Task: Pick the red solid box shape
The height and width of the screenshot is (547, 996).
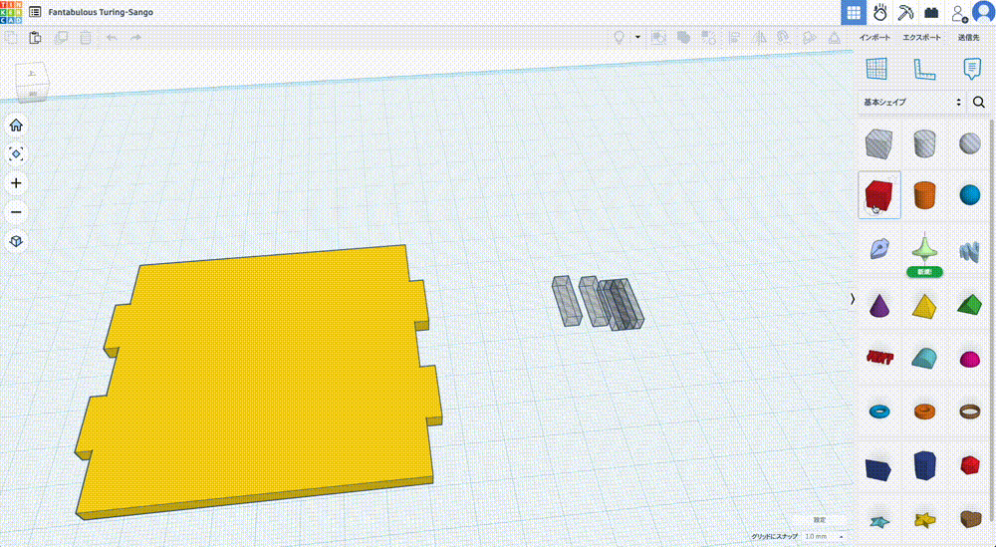Action: [878, 194]
